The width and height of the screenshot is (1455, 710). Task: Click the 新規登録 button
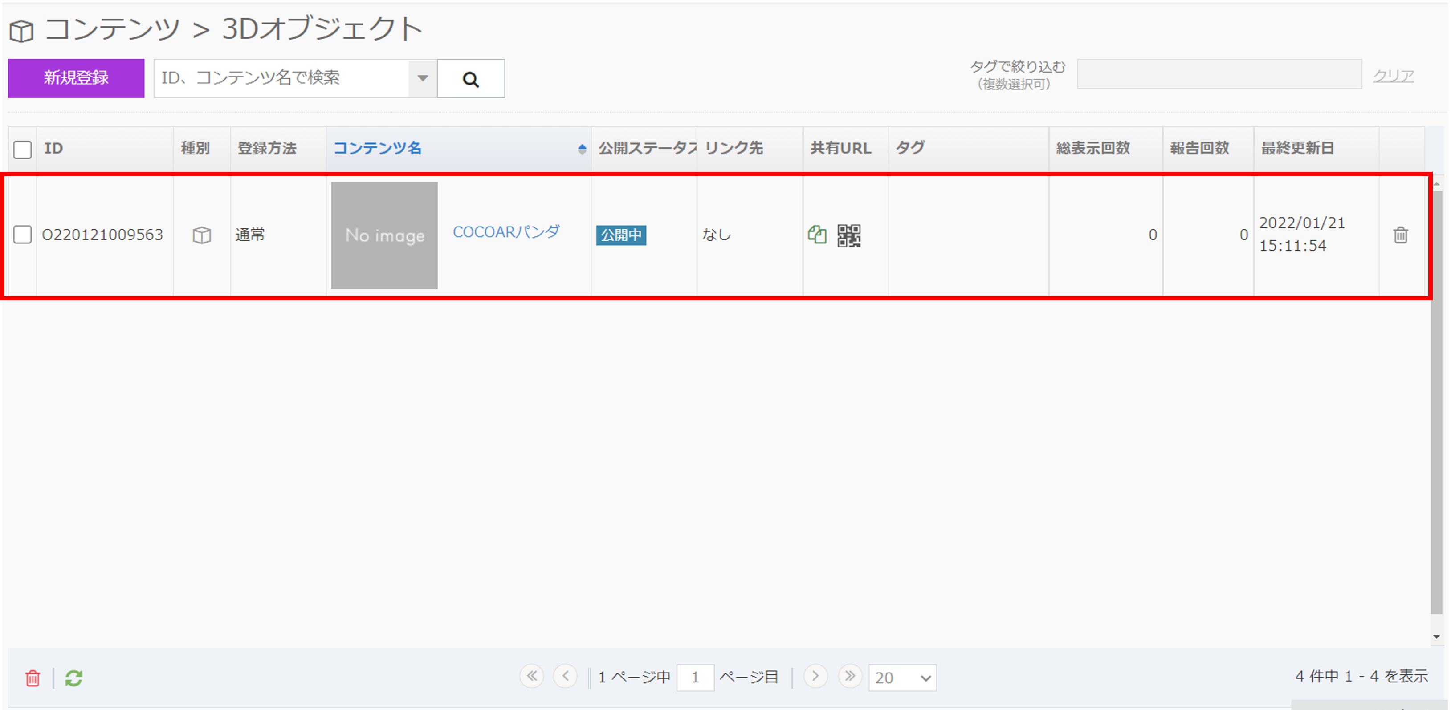pos(76,78)
